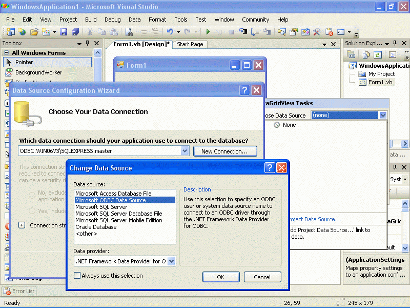Collapse the All Windows Forms group
410x308 pixels.
click(x=7, y=53)
